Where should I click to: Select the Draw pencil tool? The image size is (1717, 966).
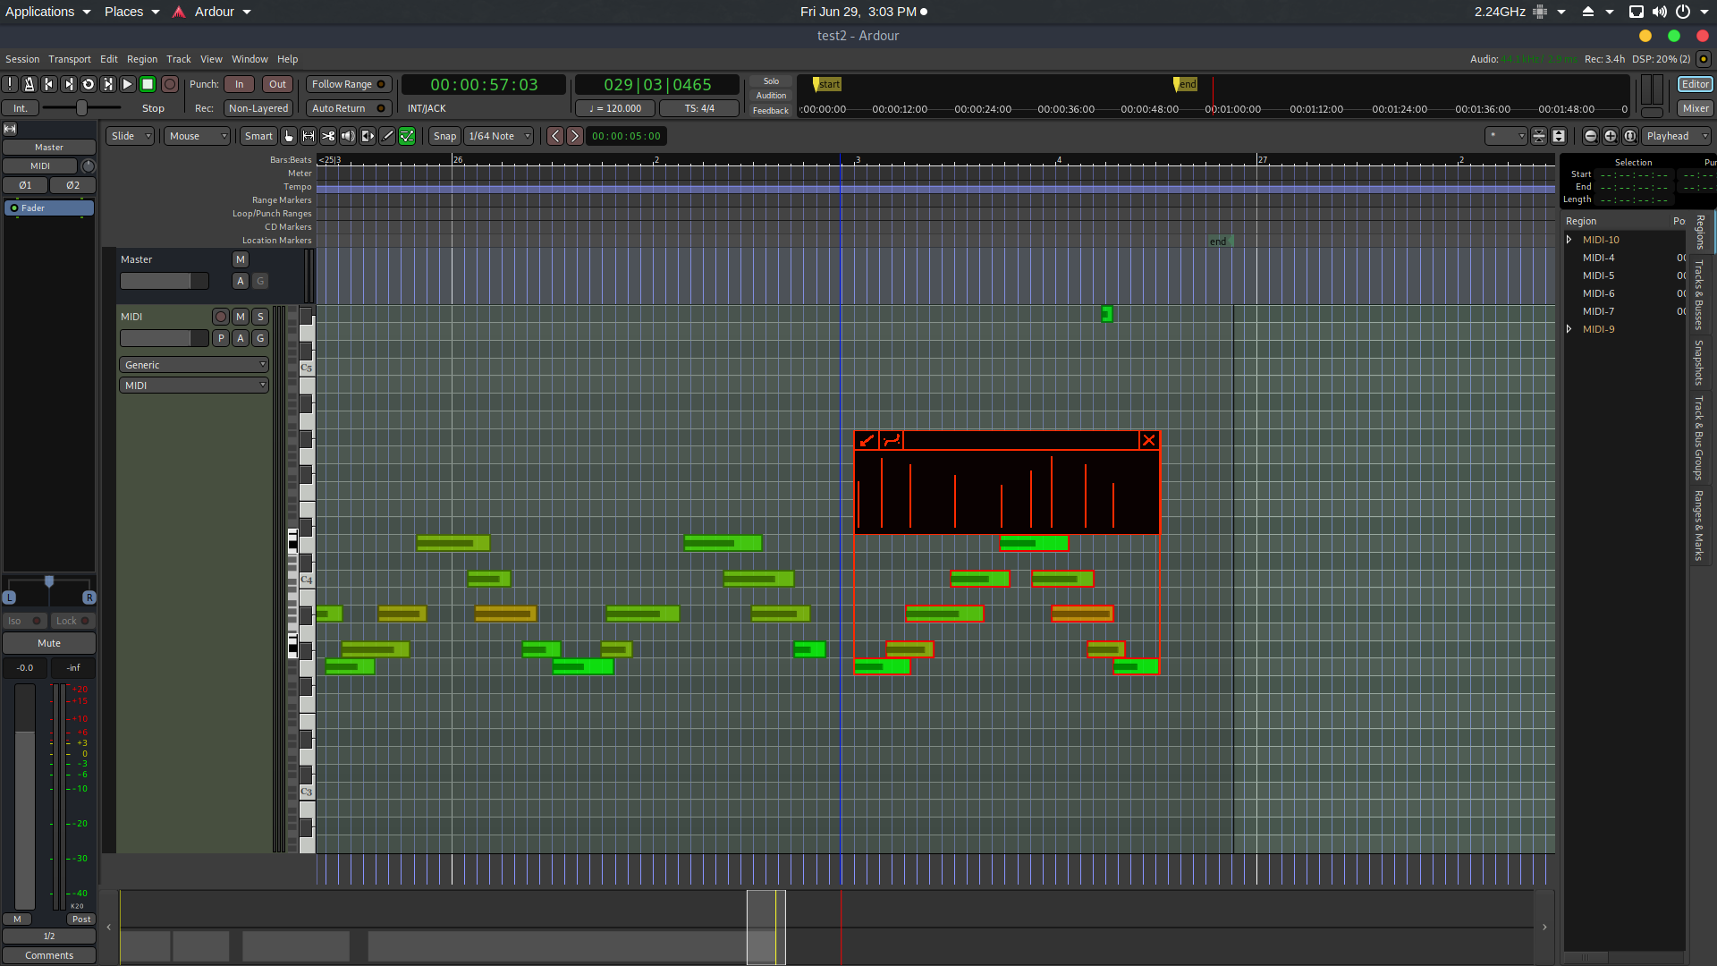pyautogui.click(x=387, y=136)
